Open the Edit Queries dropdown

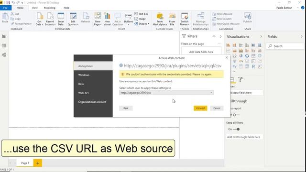point(73,19)
